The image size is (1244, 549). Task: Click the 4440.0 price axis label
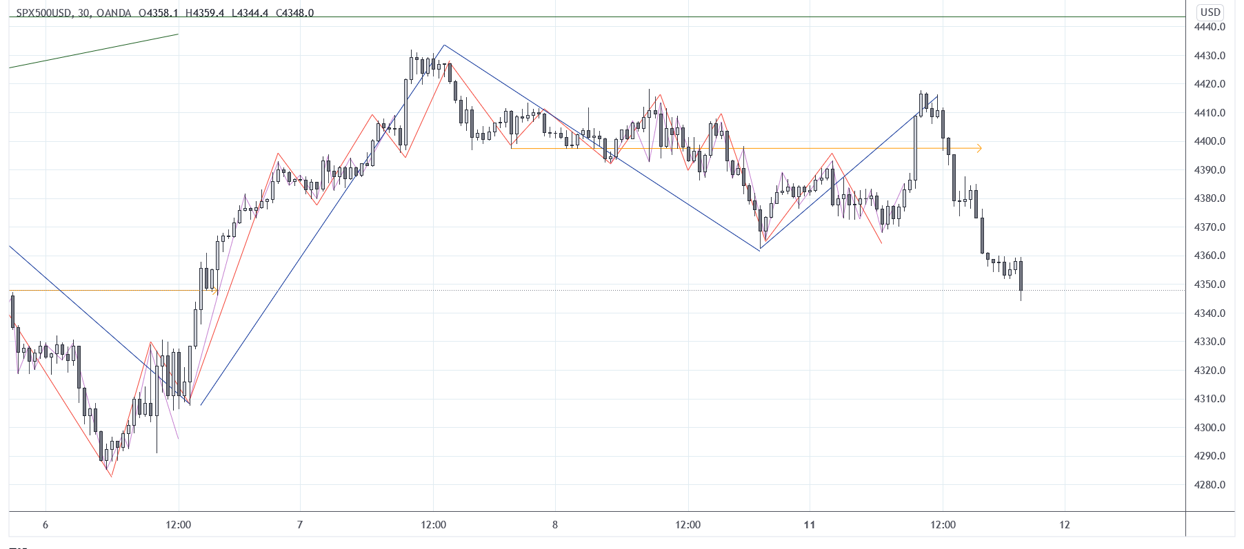(1210, 27)
